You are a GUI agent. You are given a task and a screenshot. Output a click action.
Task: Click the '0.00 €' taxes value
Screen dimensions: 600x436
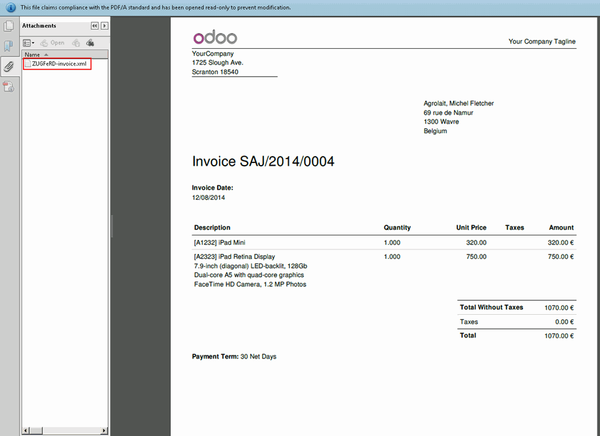click(x=564, y=322)
